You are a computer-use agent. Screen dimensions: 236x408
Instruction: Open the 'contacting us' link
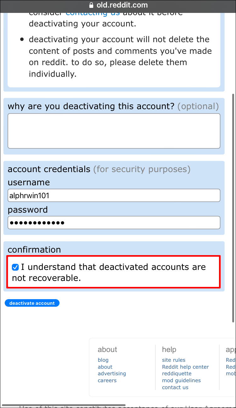(x=93, y=13)
